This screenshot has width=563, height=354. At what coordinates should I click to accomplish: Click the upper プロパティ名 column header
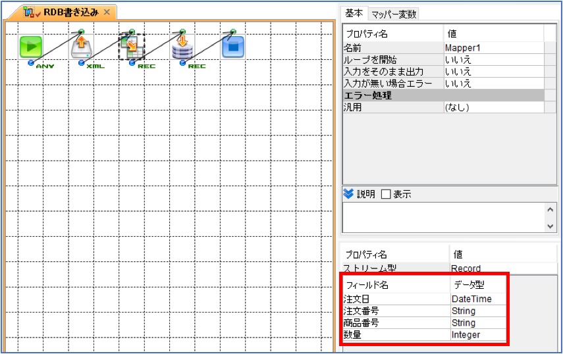(393, 34)
